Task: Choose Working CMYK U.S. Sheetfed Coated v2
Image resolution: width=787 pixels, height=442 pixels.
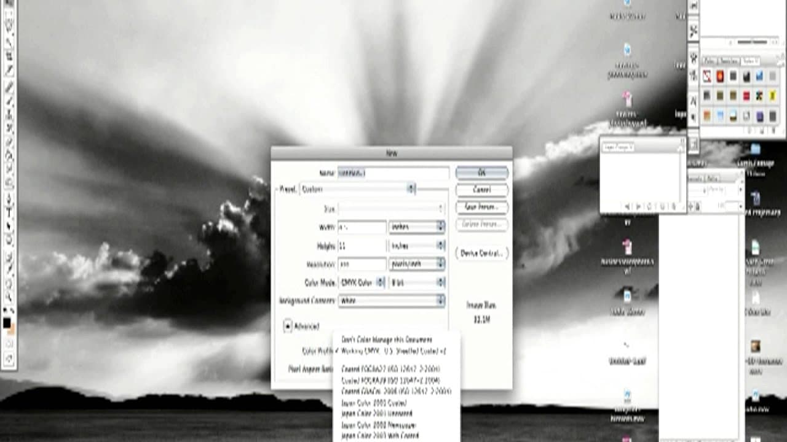Action: click(x=393, y=351)
